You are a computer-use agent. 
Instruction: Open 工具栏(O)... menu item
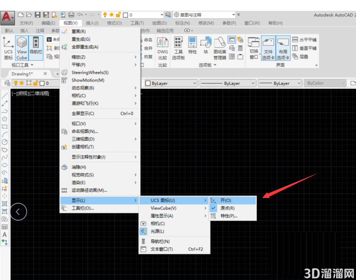point(100,208)
